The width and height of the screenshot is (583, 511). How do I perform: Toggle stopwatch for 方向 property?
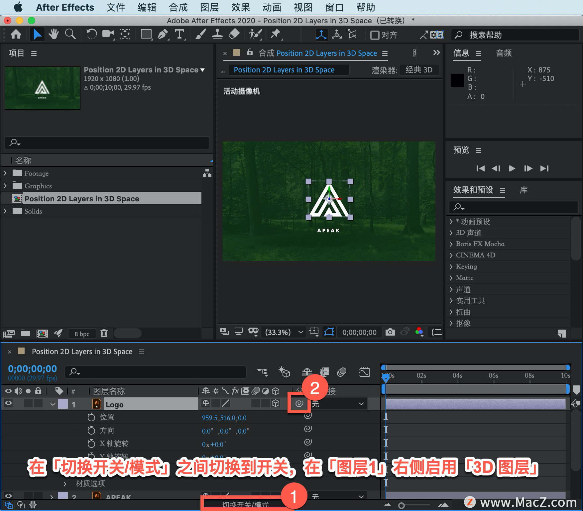pyautogui.click(x=91, y=430)
